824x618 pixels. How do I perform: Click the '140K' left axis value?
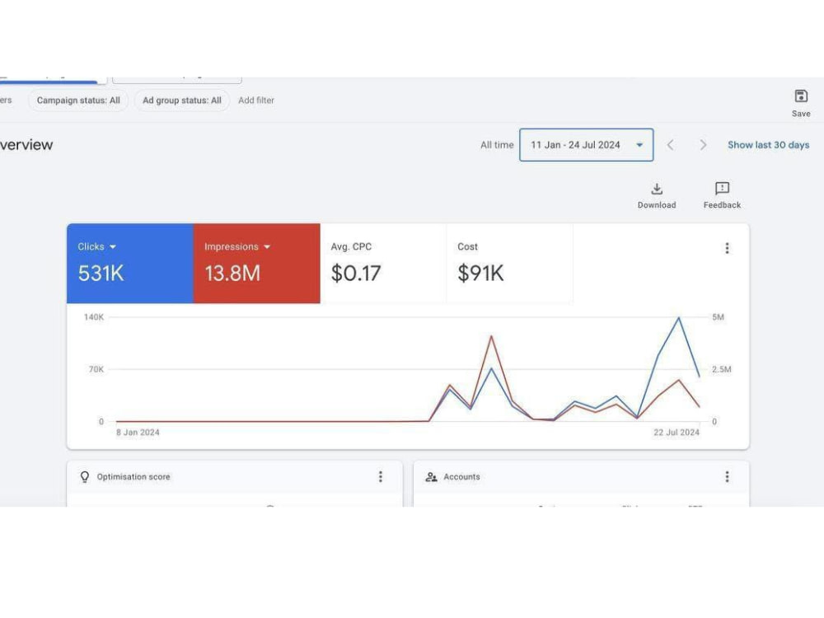[x=94, y=317]
